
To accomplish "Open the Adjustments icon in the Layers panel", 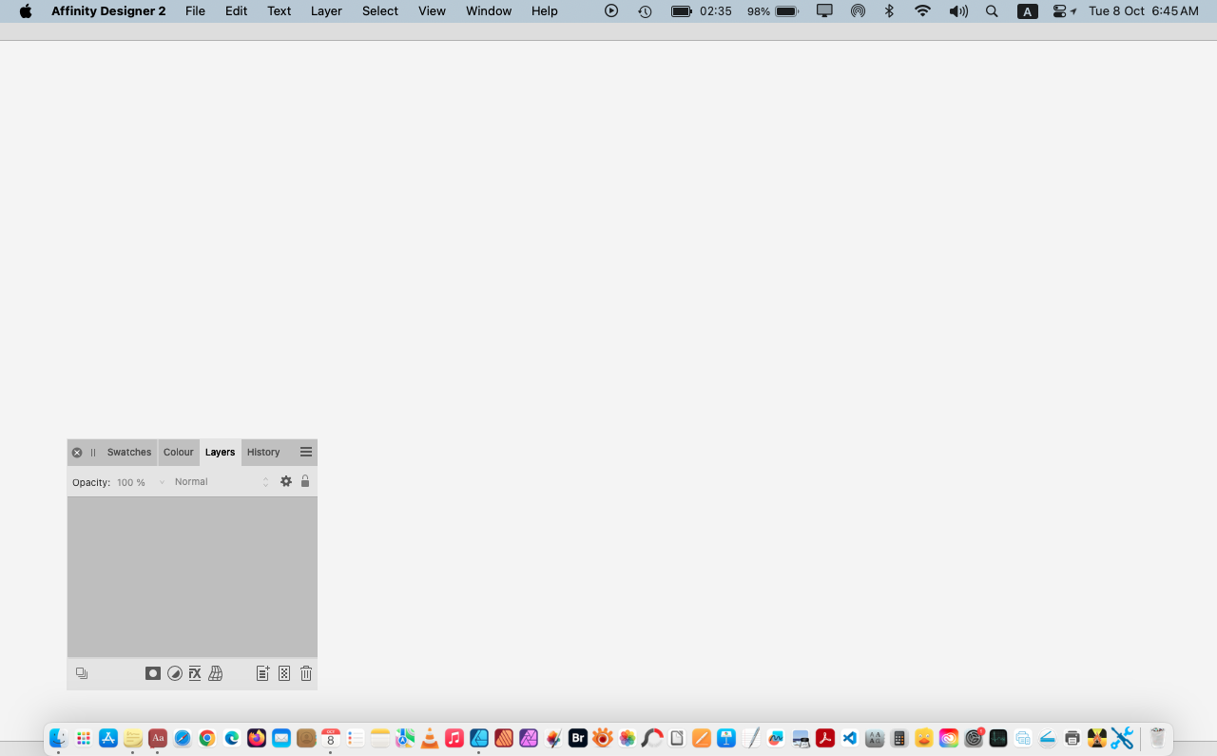I will [x=175, y=673].
